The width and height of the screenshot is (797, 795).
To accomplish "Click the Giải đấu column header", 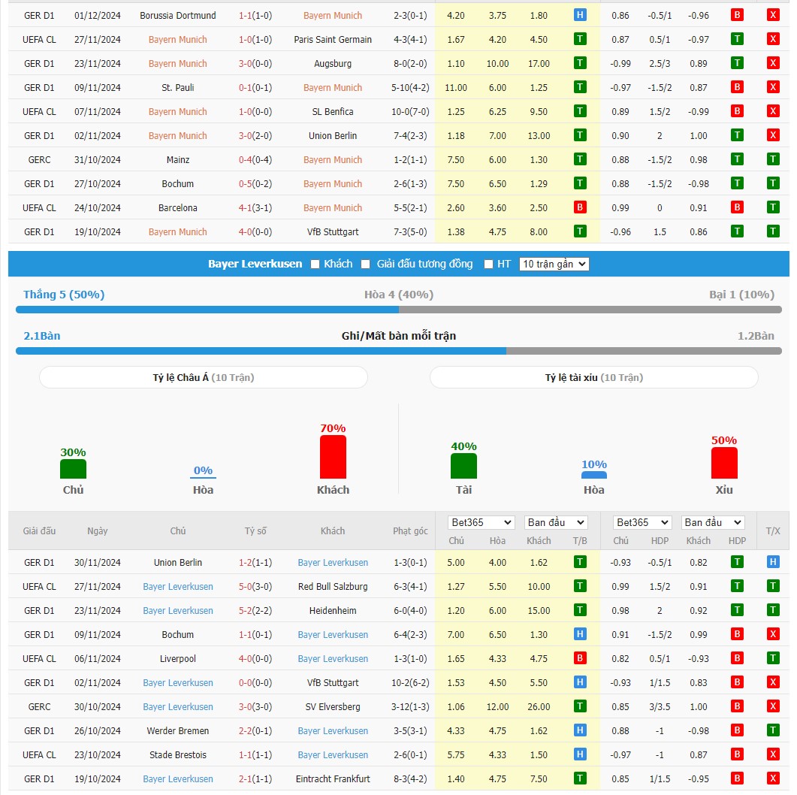I will [39, 531].
